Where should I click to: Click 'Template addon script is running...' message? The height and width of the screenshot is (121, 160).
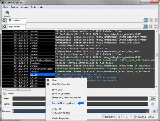click(x=81, y=74)
